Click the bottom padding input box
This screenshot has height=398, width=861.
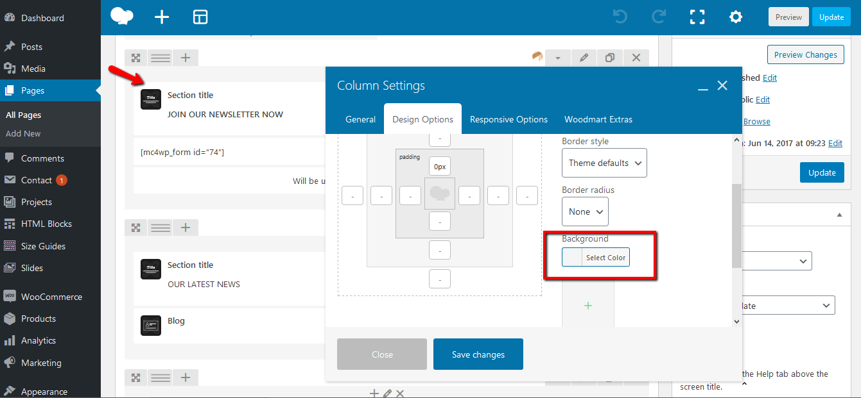point(440,221)
